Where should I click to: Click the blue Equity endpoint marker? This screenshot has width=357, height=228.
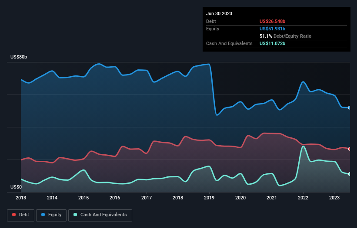(350, 108)
